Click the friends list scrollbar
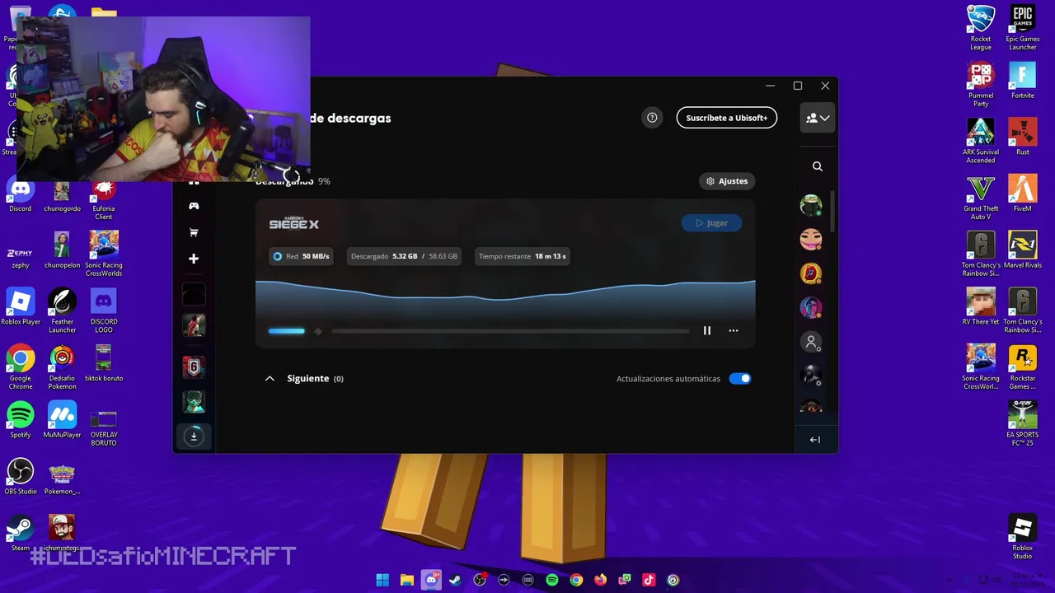The image size is (1055, 593). coord(832,212)
